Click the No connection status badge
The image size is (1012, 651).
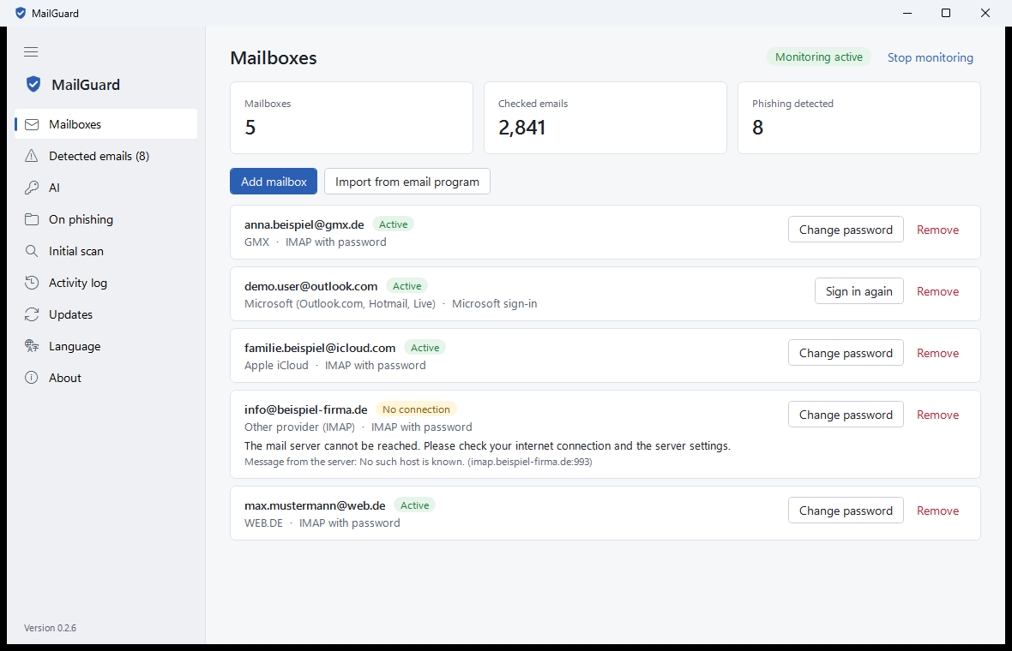(416, 409)
